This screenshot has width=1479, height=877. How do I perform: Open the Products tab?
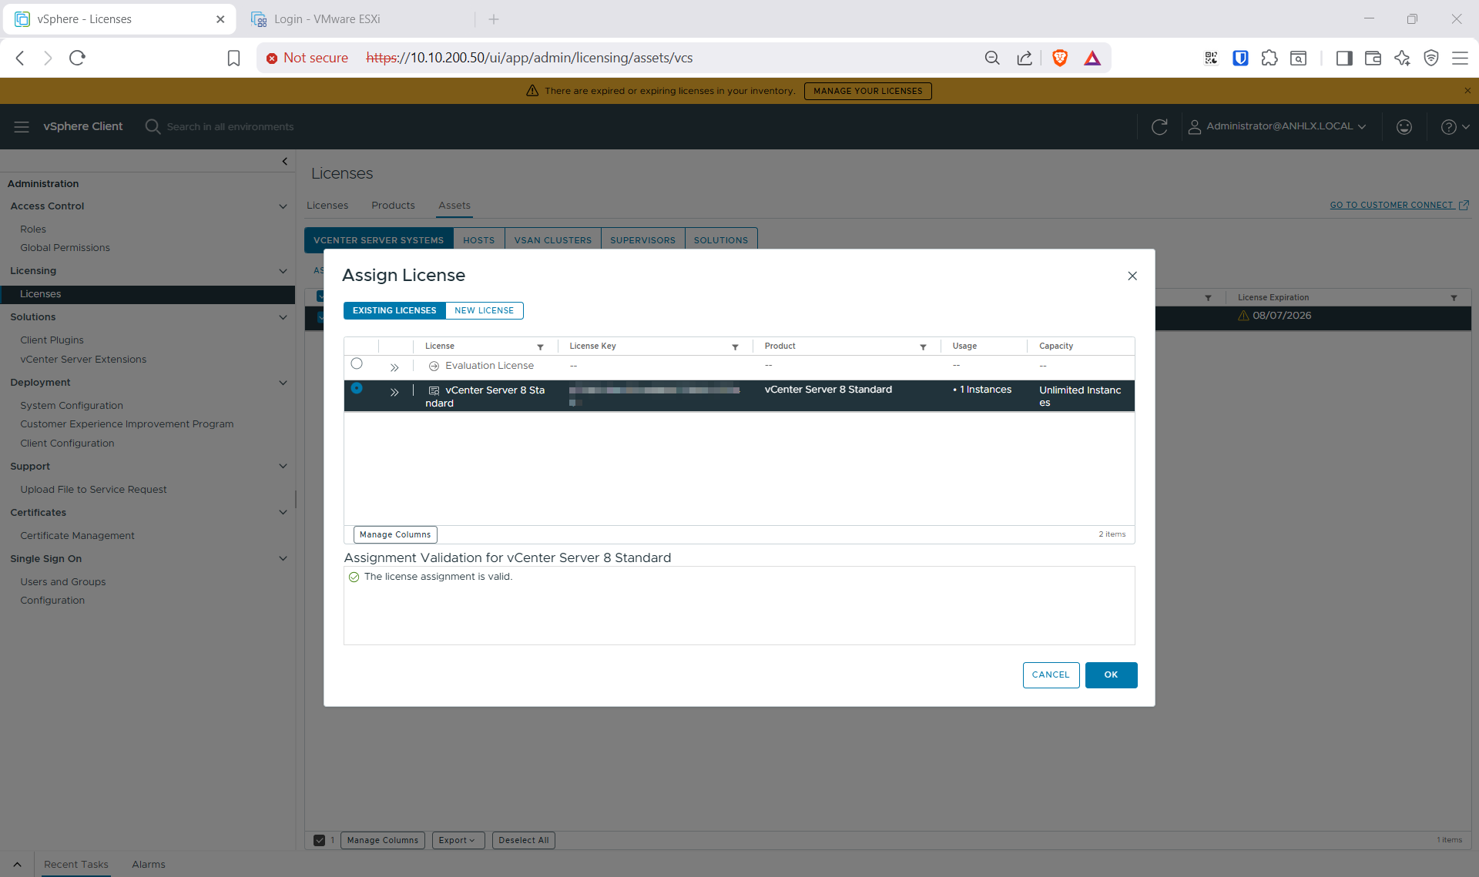coord(393,206)
